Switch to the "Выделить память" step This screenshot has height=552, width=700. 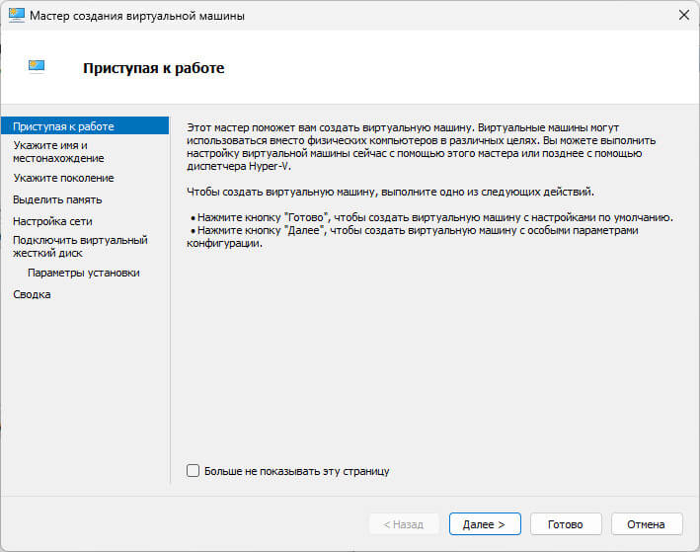57,199
